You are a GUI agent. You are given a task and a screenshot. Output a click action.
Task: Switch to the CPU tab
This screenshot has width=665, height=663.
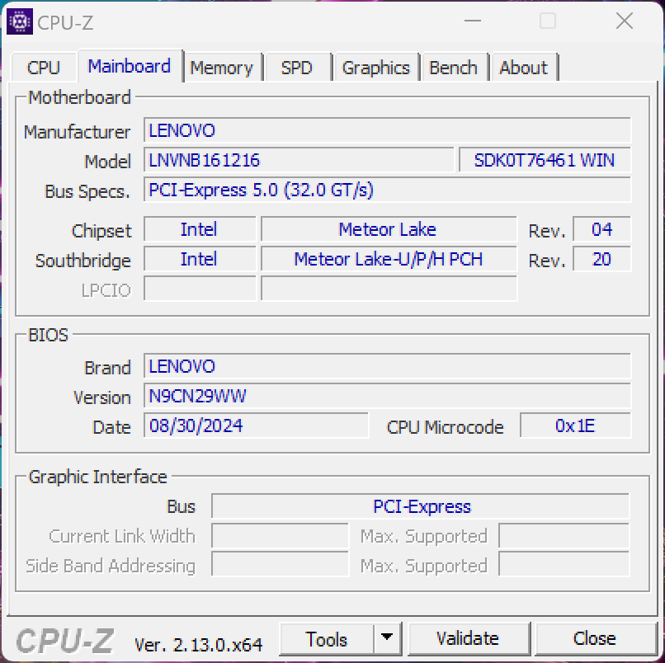pos(44,68)
